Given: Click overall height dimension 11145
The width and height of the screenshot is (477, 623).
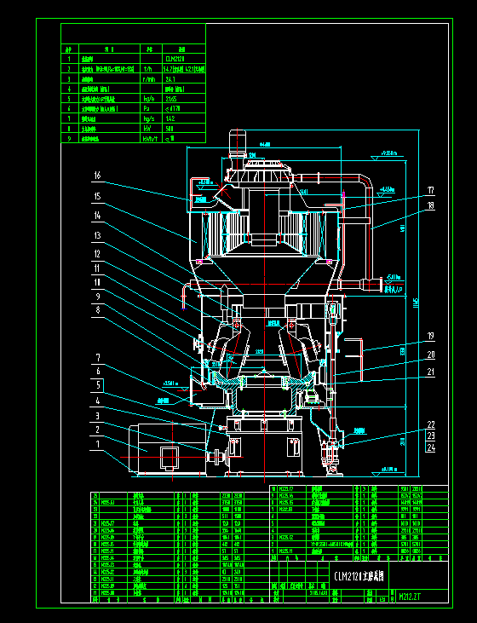Looking at the screenshot, I should tap(417, 303).
